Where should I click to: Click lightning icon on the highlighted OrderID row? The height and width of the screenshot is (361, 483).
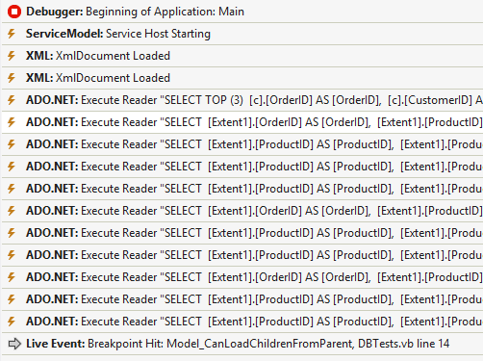pos(12,122)
